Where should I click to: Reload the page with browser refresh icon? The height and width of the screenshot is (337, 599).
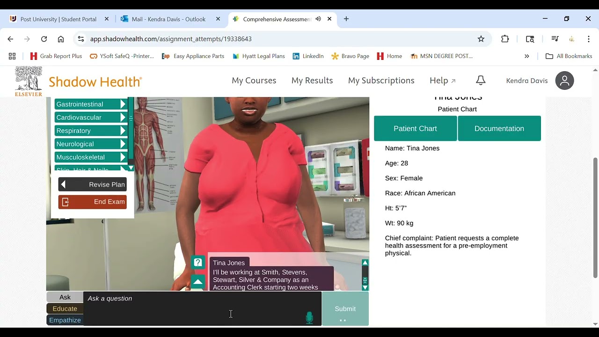coord(44,39)
